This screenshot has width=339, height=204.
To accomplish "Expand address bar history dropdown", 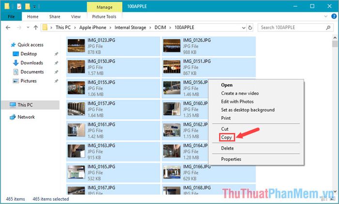I will tap(244, 28).
